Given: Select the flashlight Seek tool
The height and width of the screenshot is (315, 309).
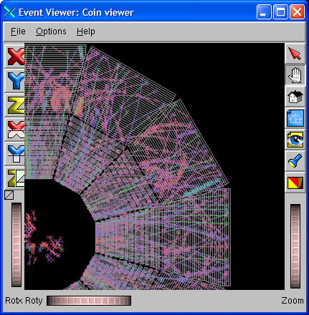Looking at the screenshot, I should (x=295, y=161).
